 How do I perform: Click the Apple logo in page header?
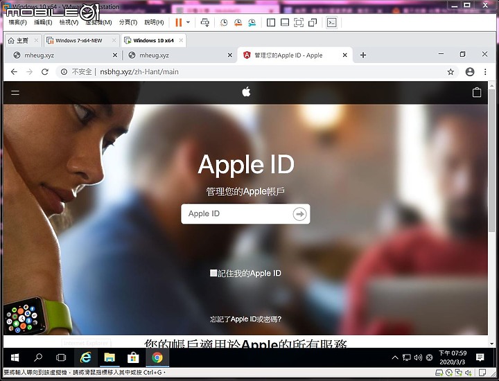[x=246, y=92]
